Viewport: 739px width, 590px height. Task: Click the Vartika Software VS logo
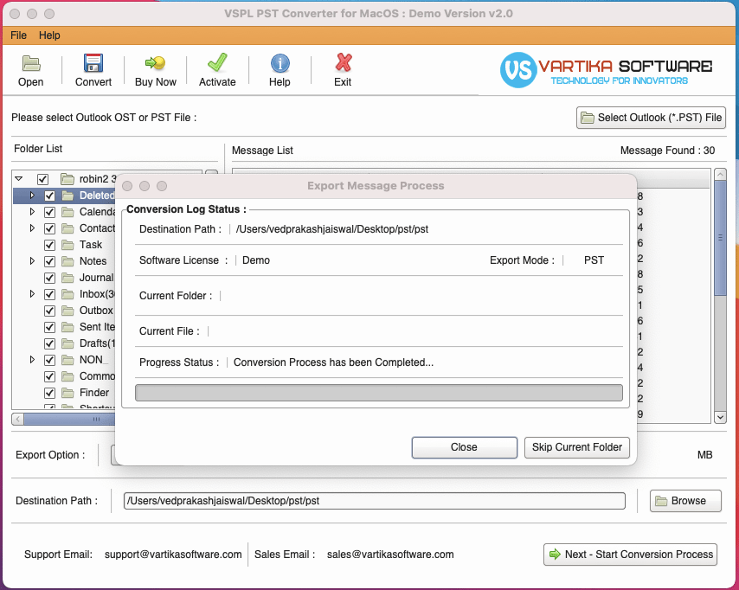(518, 70)
